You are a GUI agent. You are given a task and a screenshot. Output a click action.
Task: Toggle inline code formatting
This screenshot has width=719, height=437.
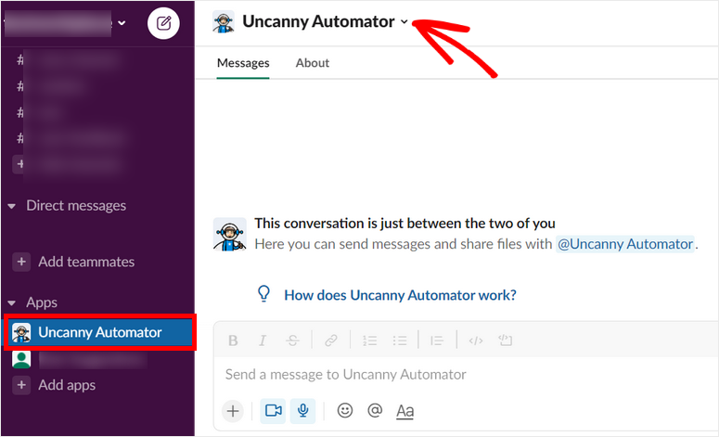(476, 341)
